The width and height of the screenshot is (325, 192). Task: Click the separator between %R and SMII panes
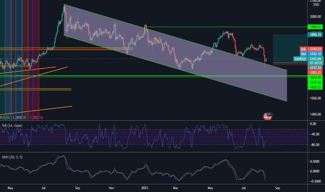pyautogui.click(x=153, y=152)
